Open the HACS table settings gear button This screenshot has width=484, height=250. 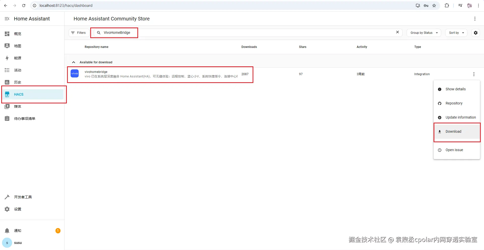[476, 33]
